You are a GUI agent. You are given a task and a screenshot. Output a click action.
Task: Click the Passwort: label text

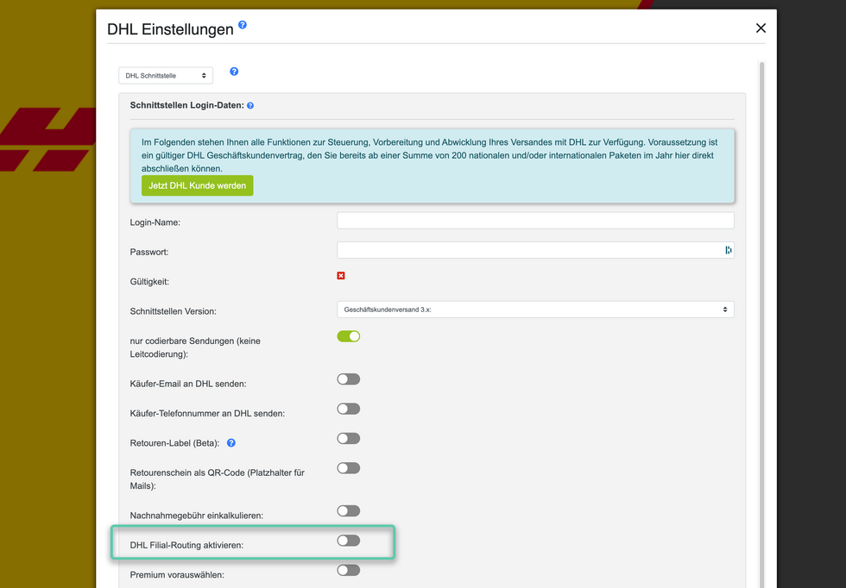point(148,253)
